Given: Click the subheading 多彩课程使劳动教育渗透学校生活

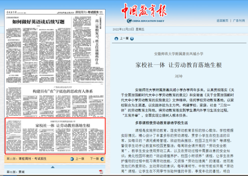Looking at the screenshot, I should pyautogui.click(x=161, y=123).
